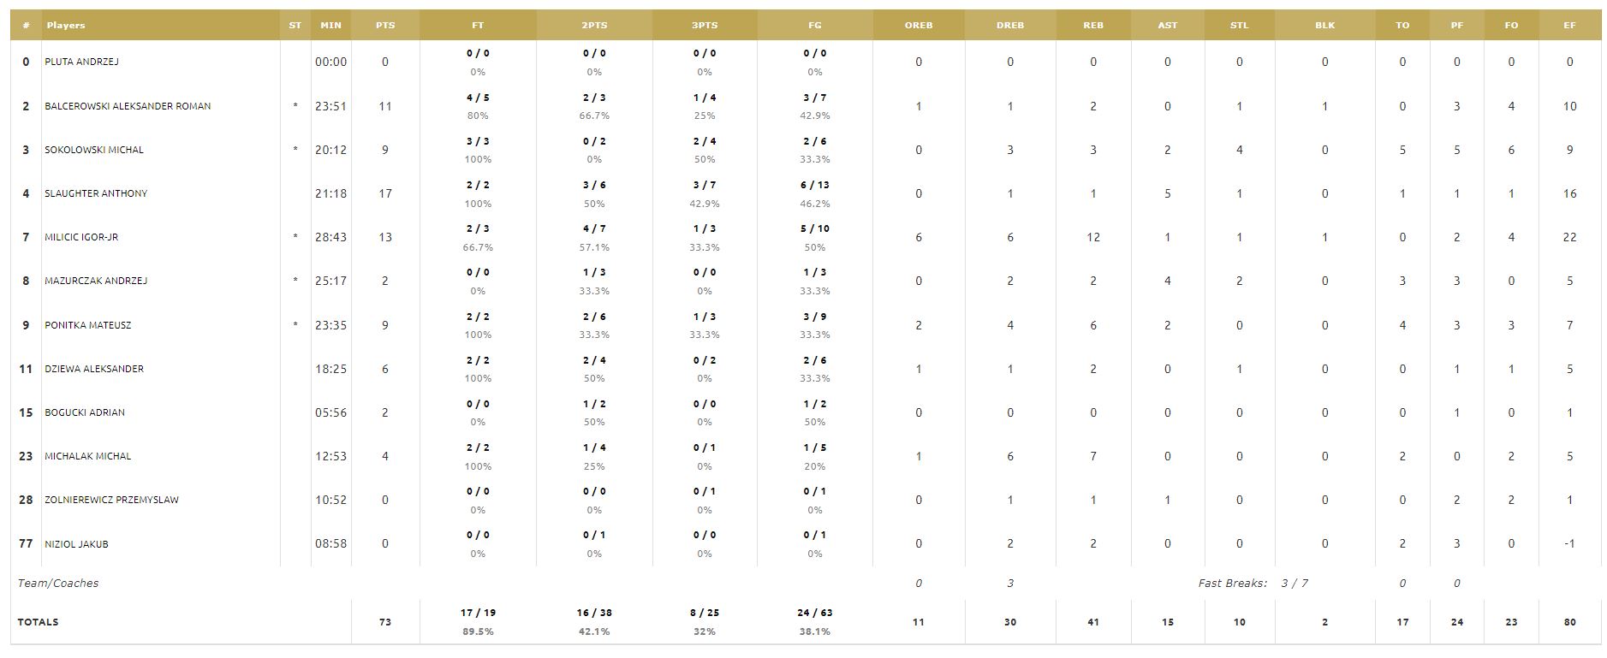1607x658 pixels.
Task: Click the Players column header
Action: point(66,26)
